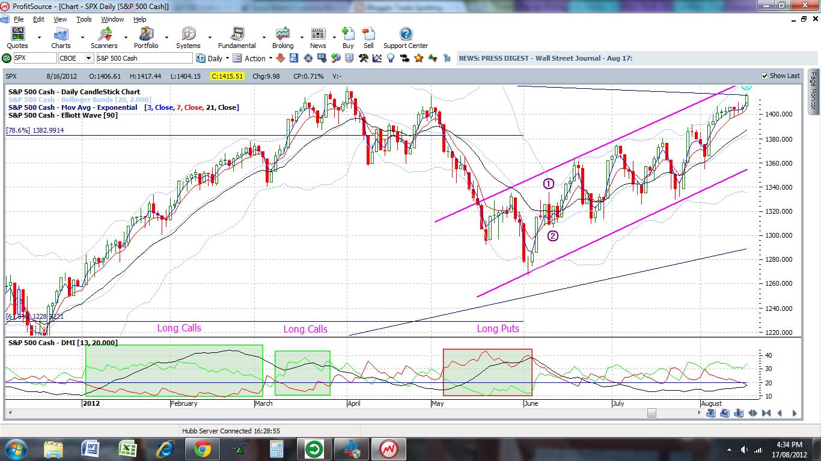The width and height of the screenshot is (821, 461).
Task: Expand the Systems dropdown arrow
Action: tap(209, 37)
